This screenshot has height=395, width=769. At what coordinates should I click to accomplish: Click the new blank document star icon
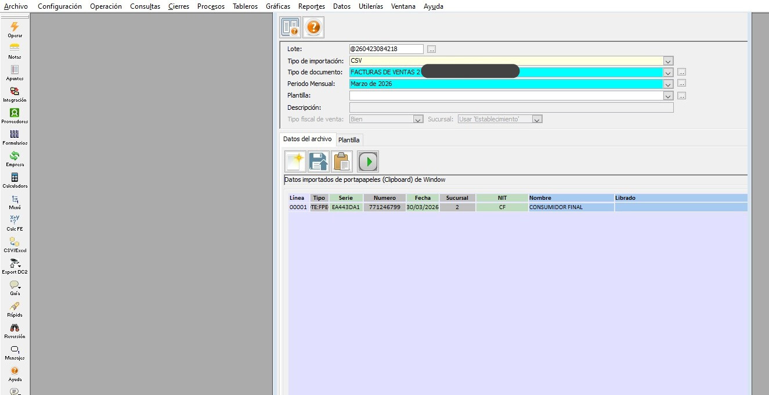(x=295, y=161)
